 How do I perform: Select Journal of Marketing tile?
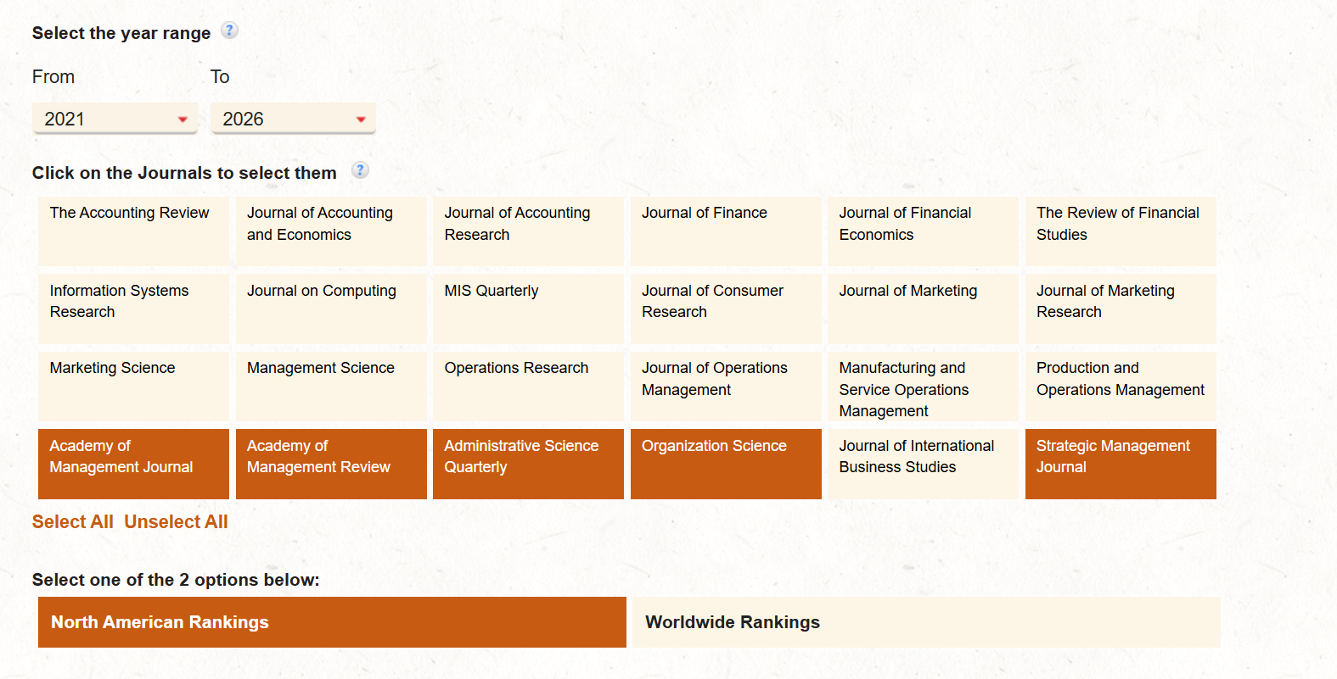pos(923,309)
